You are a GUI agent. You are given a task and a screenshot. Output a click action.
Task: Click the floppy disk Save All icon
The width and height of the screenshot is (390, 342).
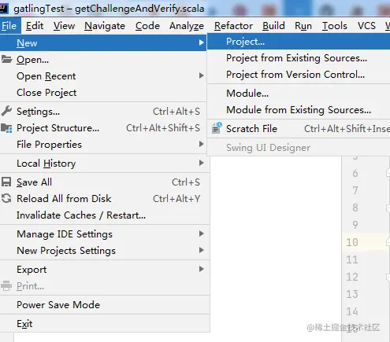[x=6, y=182]
